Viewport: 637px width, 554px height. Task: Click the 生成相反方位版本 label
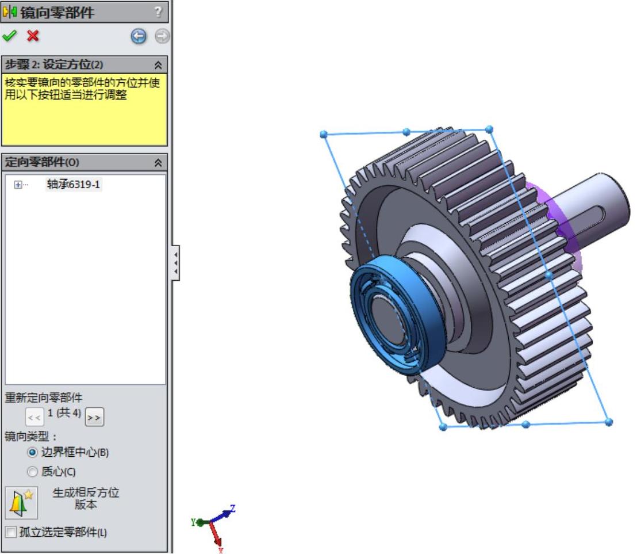(x=86, y=498)
